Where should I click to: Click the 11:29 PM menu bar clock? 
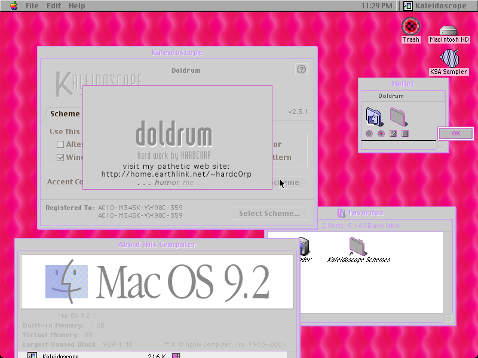point(377,6)
